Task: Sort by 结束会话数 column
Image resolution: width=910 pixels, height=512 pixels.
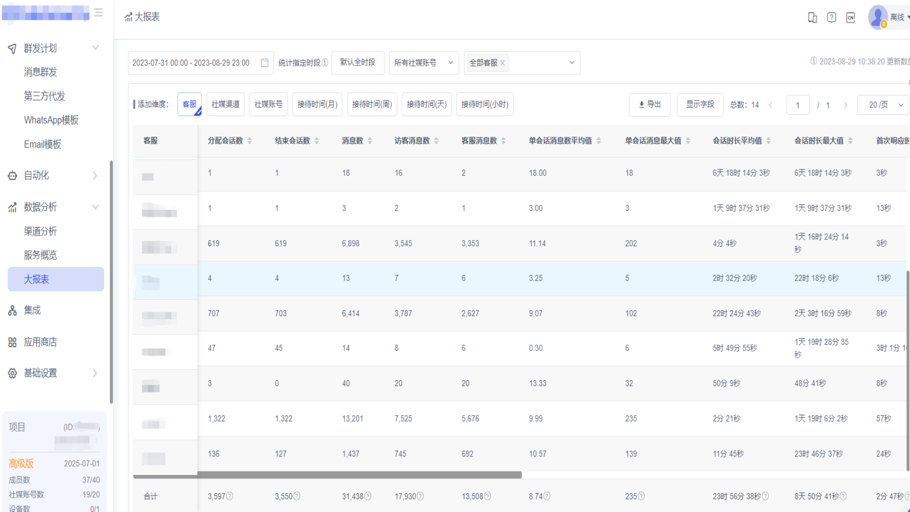Action: click(x=317, y=141)
